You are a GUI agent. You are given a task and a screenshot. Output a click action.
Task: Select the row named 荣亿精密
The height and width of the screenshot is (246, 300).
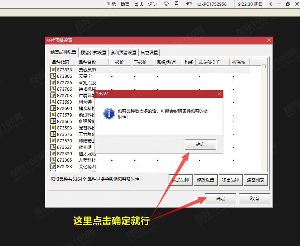pos(150,167)
